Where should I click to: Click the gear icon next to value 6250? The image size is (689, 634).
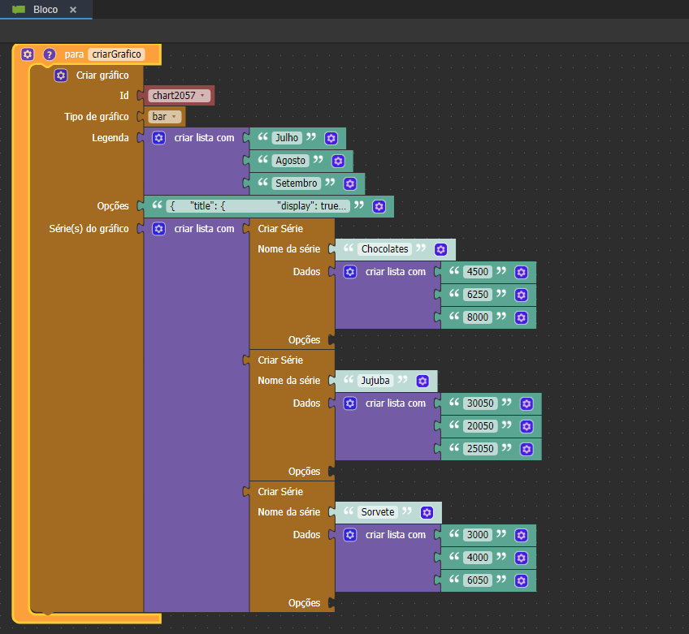pos(521,295)
